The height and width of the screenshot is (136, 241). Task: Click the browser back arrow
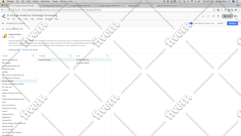click(x=2, y=10)
